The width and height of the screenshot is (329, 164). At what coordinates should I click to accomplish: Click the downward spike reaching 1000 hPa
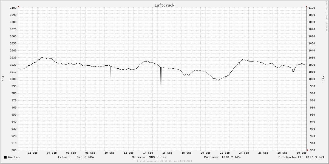(x=110, y=72)
